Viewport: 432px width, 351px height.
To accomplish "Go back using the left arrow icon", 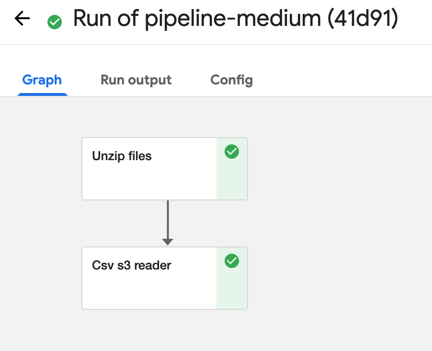I will coord(22,18).
